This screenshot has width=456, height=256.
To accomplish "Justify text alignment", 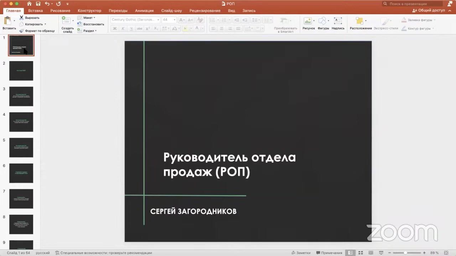I will pyautogui.click(x=238, y=28).
